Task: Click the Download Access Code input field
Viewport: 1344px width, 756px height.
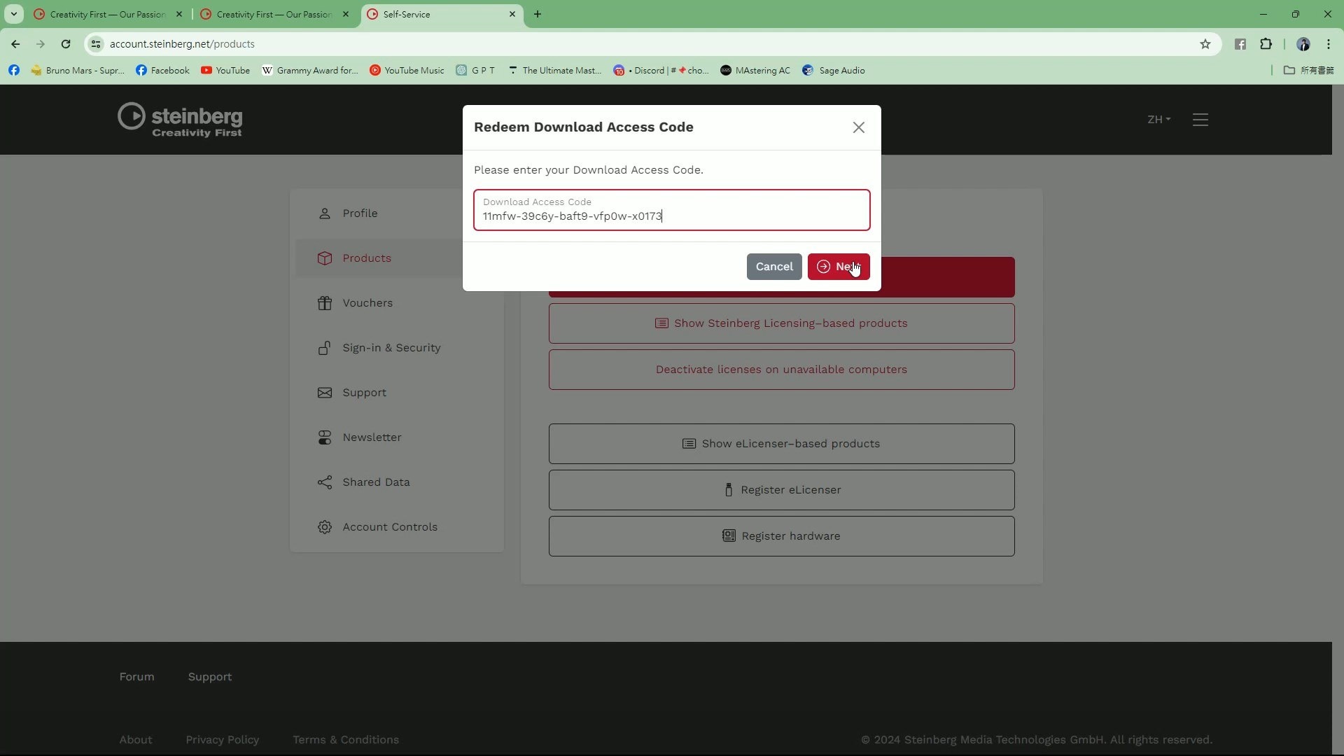Action: [x=671, y=215]
